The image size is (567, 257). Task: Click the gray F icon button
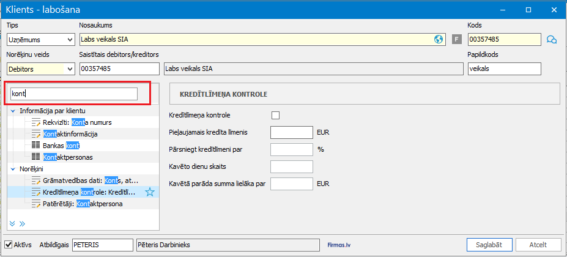[456, 40]
